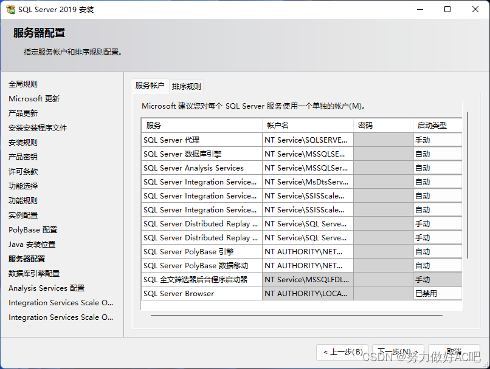Screen dimensions: 490x369
Task: Open startup type for SQL Server Browser
Action: pos(438,294)
